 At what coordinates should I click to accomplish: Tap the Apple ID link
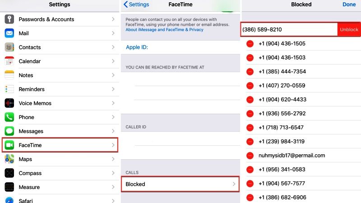point(137,47)
